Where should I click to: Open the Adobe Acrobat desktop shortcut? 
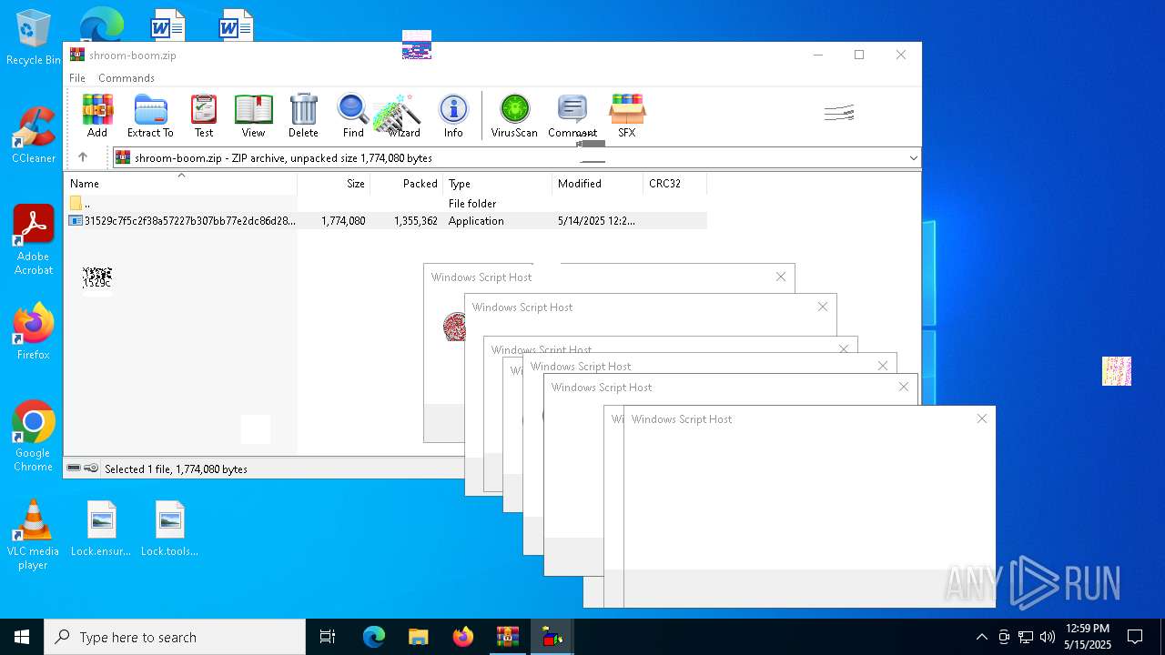click(x=33, y=240)
